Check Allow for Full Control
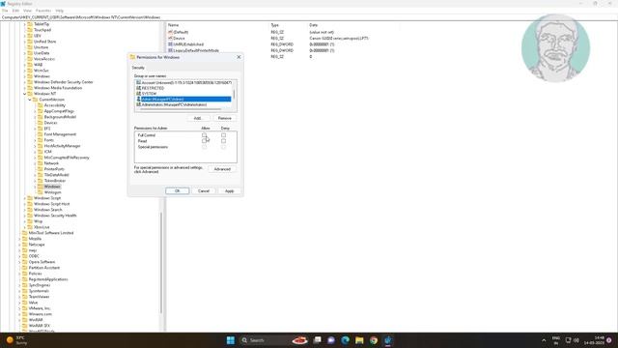 [x=204, y=135]
